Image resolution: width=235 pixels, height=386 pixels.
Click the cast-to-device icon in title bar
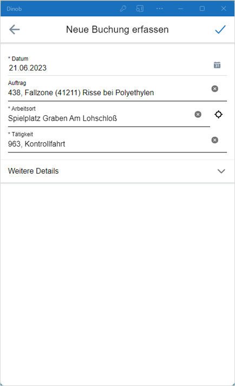click(140, 9)
